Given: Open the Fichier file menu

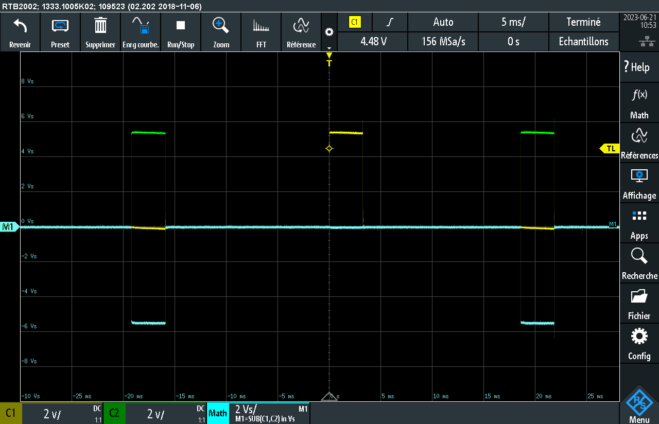Looking at the screenshot, I should [639, 305].
